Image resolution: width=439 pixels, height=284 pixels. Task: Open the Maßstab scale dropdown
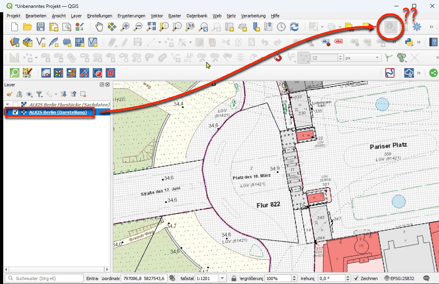(223, 278)
